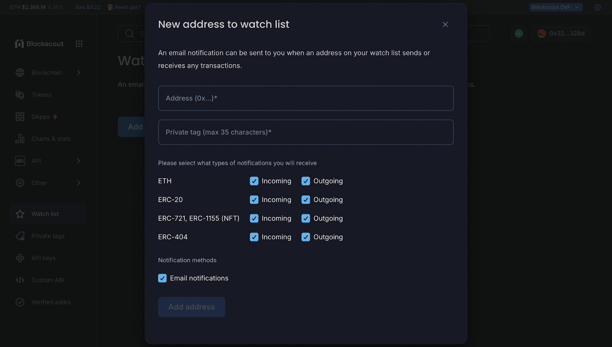
Task: Open the Tokens section in the sidebar
Action: point(41,94)
